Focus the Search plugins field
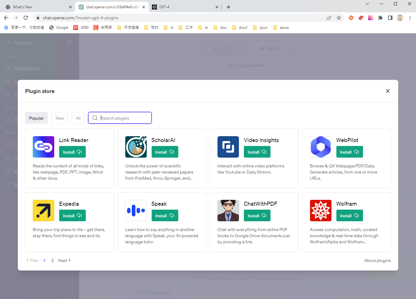Image resolution: width=416 pixels, height=299 pixels. click(x=120, y=118)
